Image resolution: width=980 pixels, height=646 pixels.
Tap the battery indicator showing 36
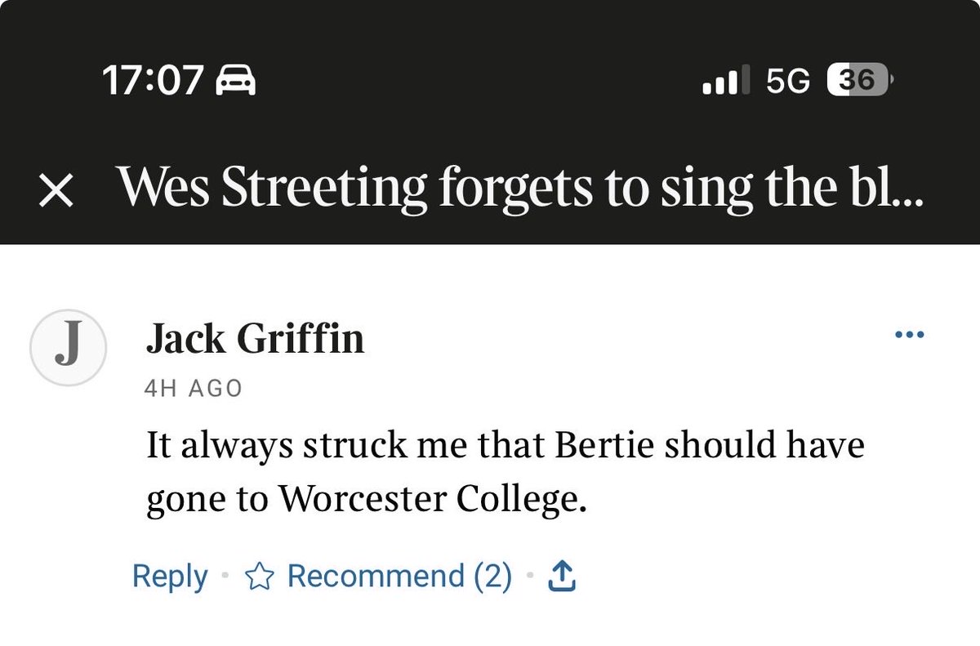[859, 80]
